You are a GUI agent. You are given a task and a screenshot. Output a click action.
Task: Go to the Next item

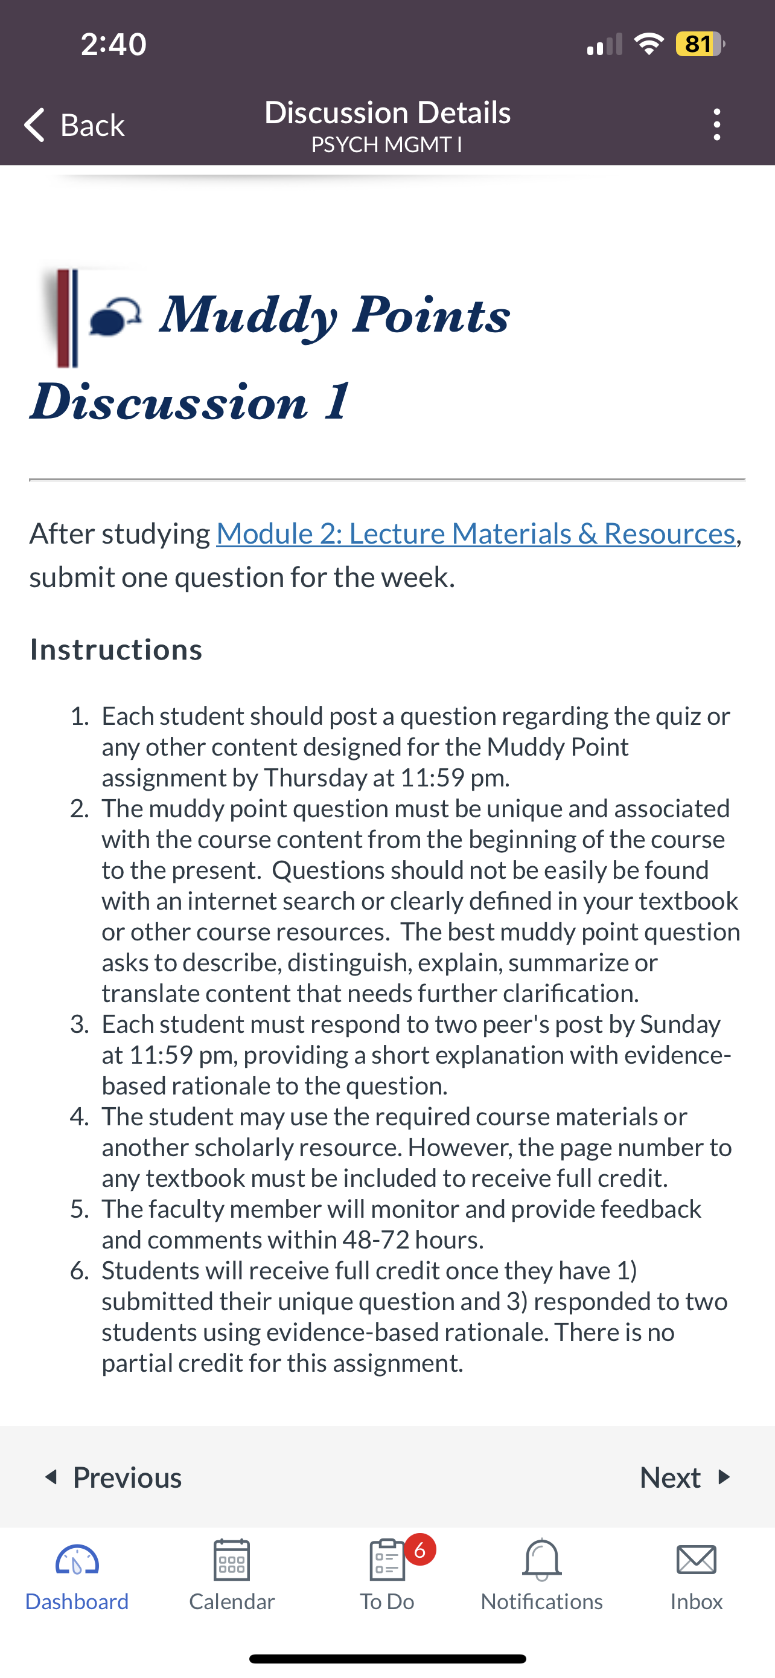[x=686, y=1477]
